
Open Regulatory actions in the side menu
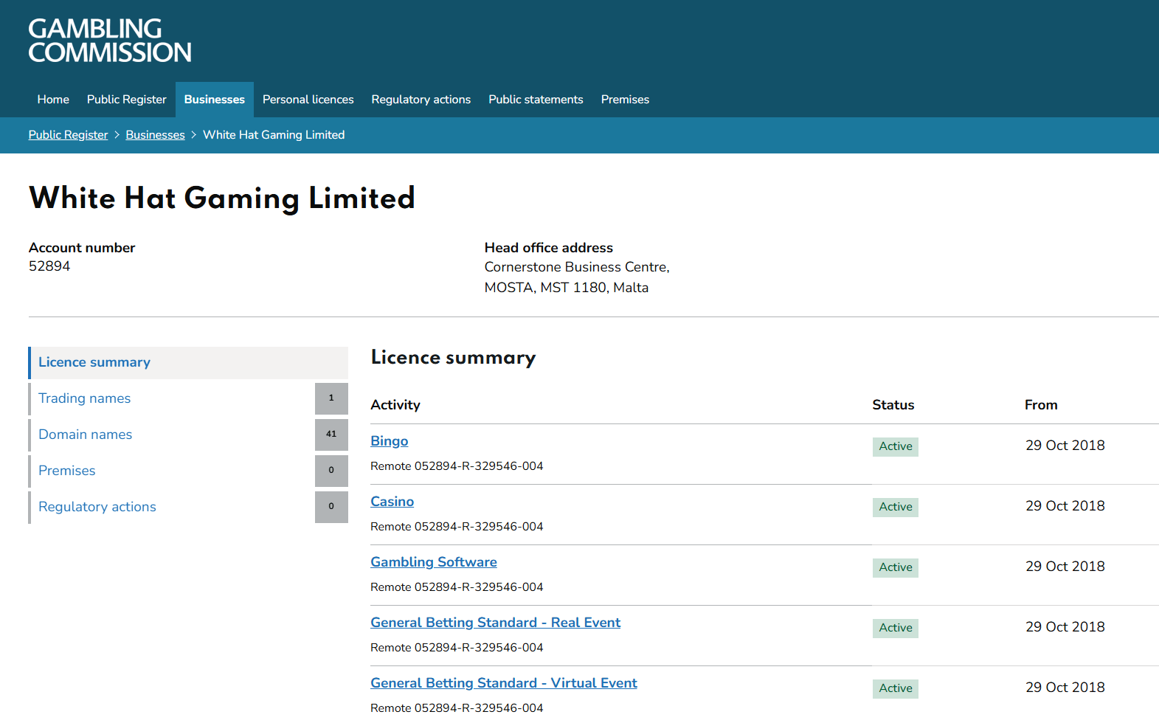pos(97,507)
